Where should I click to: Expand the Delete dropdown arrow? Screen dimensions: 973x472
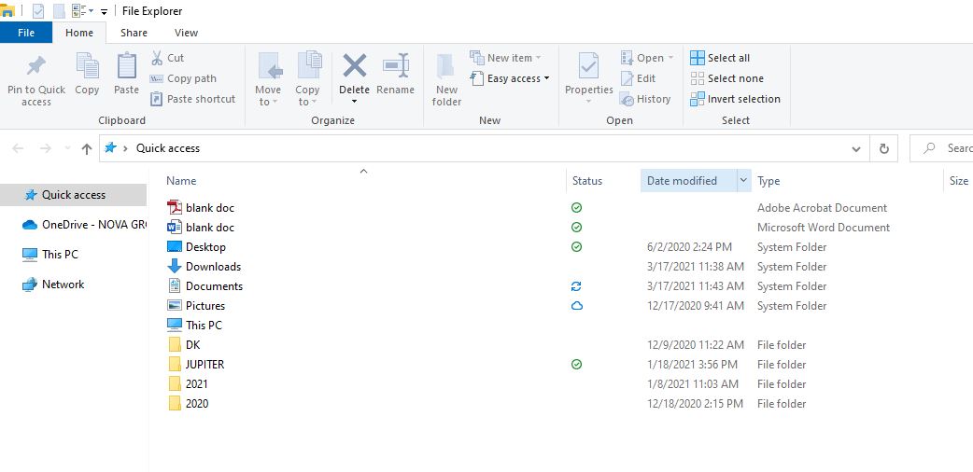(354, 103)
